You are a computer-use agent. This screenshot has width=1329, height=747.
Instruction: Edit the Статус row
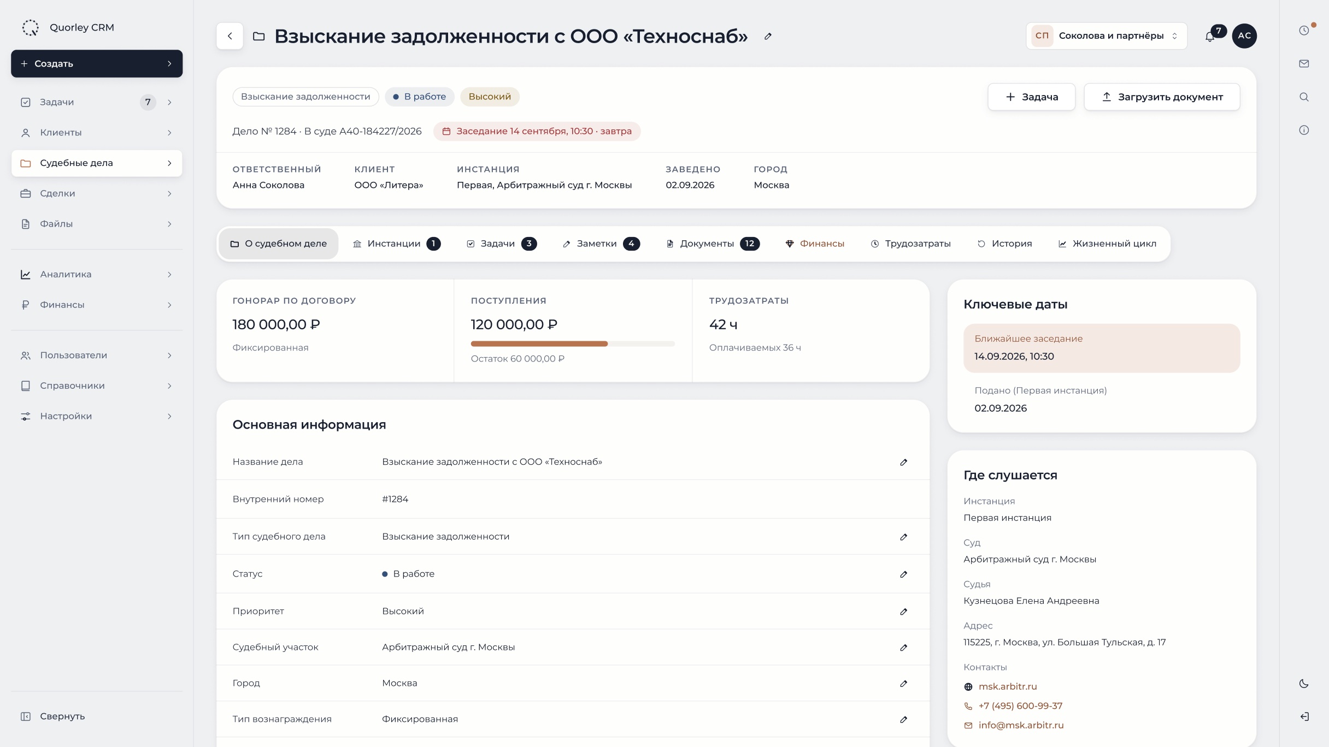[903, 574]
